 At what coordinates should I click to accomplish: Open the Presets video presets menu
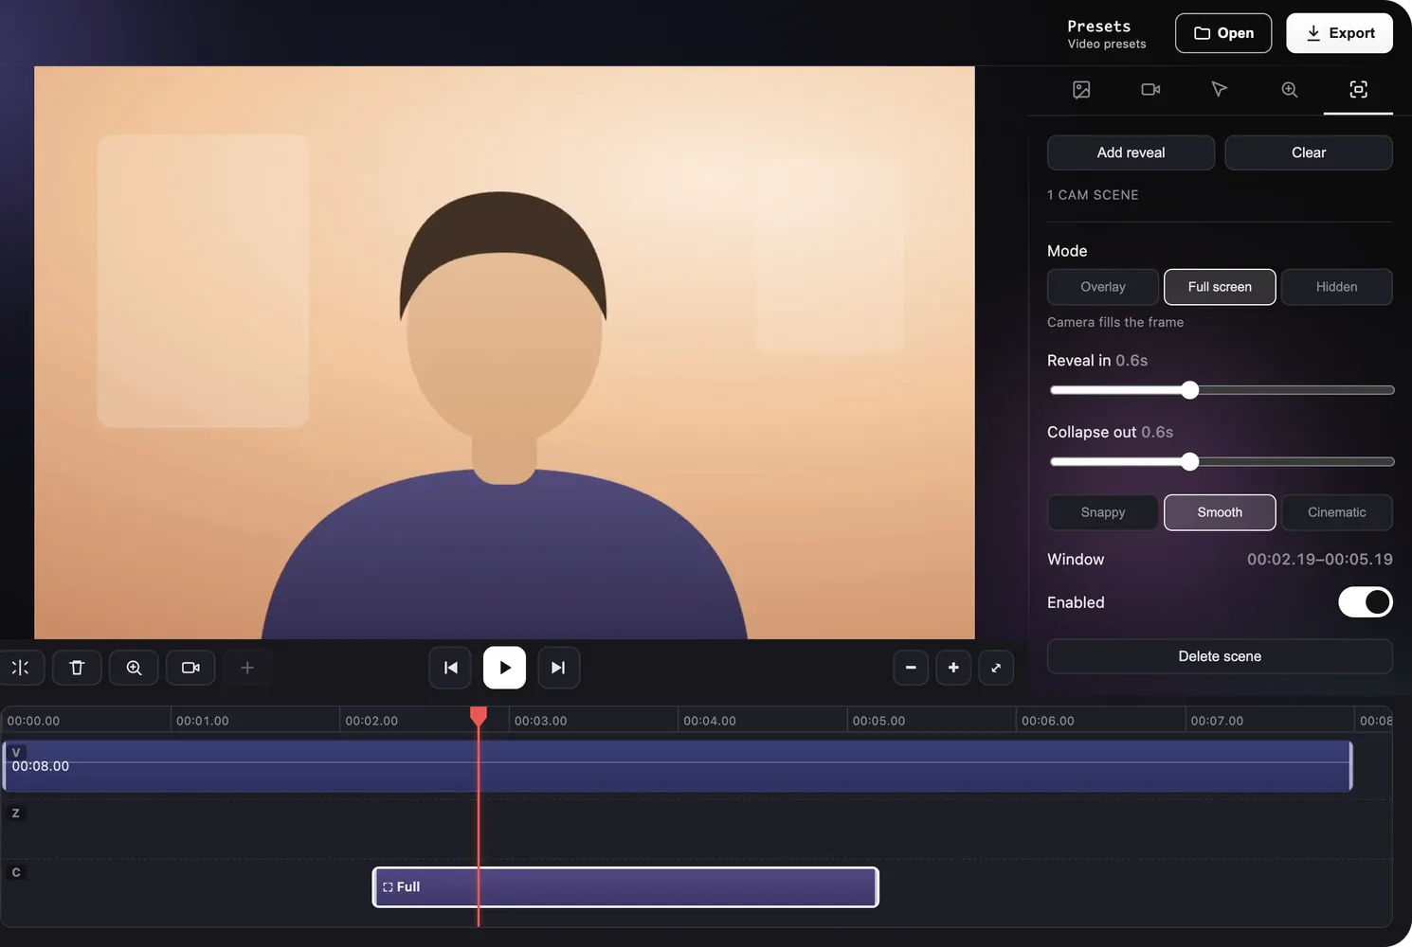[x=1106, y=34]
